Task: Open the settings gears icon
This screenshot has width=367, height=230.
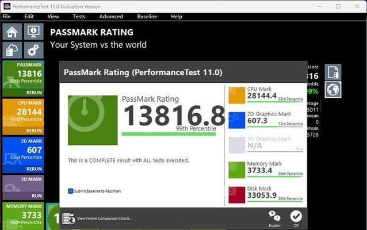Action: [x=33, y=50]
